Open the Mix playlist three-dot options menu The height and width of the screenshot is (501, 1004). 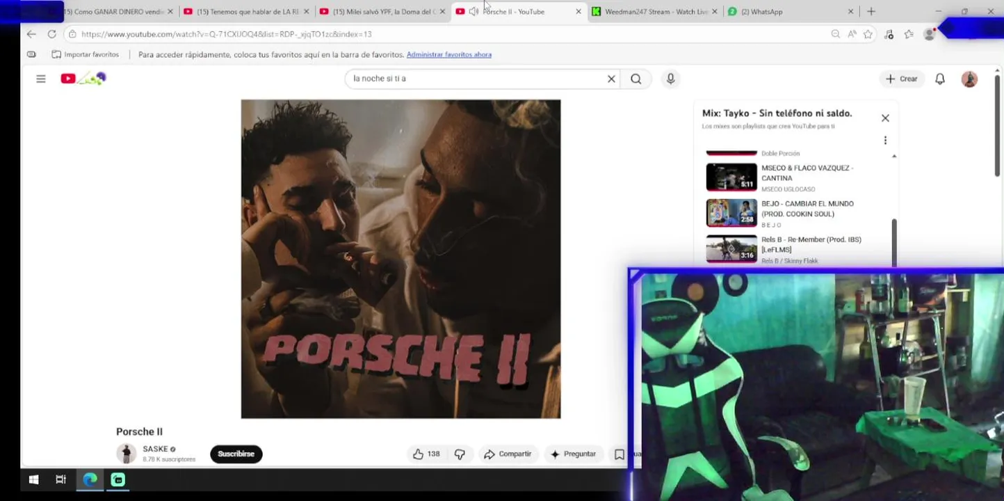pyautogui.click(x=885, y=141)
